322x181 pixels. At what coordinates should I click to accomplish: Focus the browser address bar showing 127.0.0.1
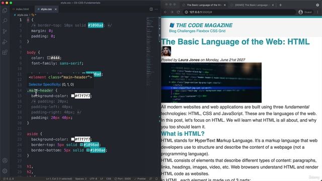coord(239,12)
